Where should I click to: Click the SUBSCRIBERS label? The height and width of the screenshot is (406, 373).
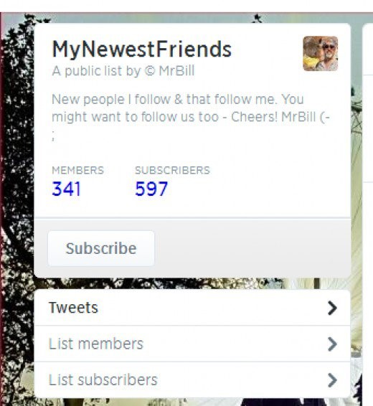[x=172, y=170]
